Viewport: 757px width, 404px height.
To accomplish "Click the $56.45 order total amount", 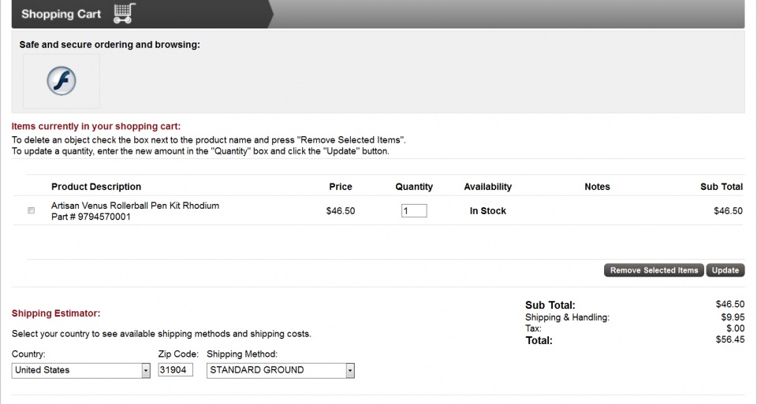I will click(729, 340).
